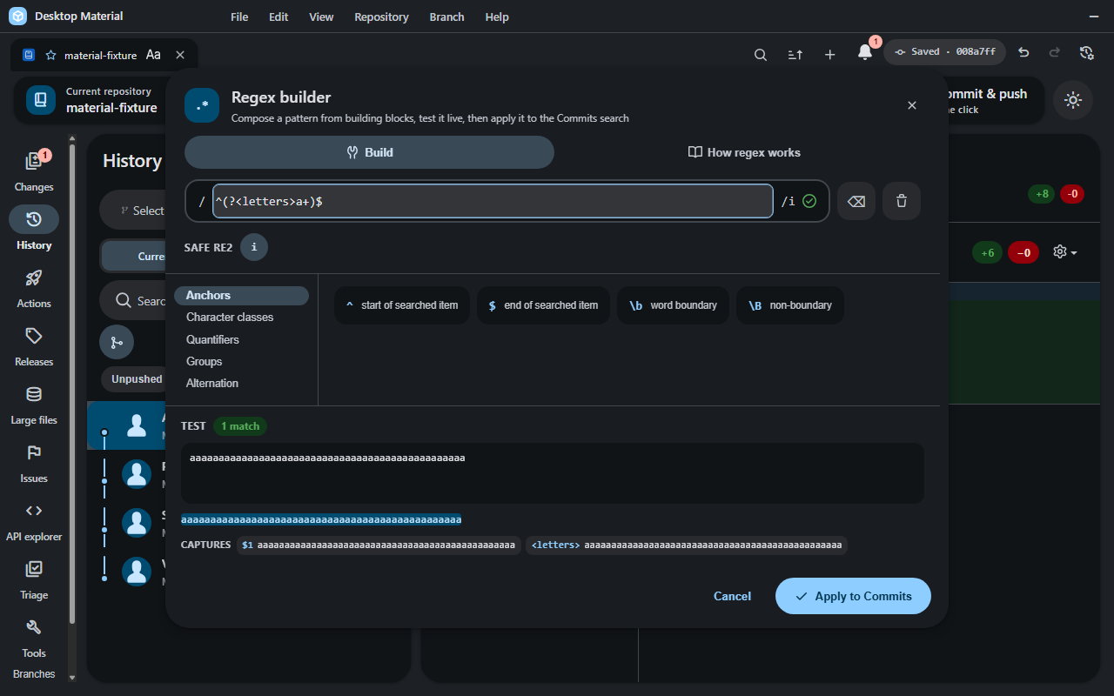The height and width of the screenshot is (696, 1114).
Task: Insert the non-boundary block
Action: tap(790, 305)
